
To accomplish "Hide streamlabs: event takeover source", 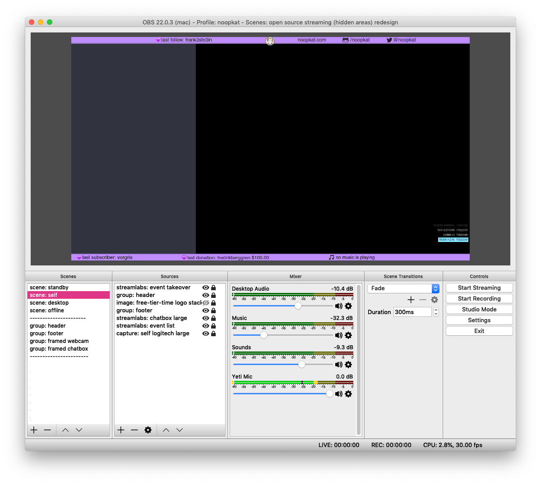I will [206, 288].
